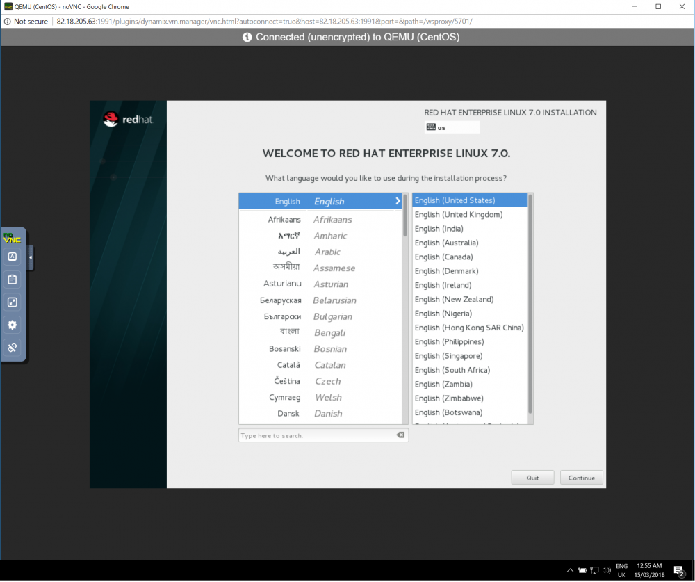Select the English language row

(x=320, y=202)
